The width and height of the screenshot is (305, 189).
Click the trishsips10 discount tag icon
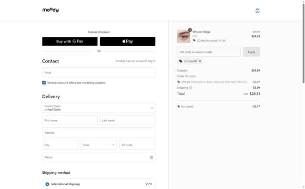(x=181, y=61)
